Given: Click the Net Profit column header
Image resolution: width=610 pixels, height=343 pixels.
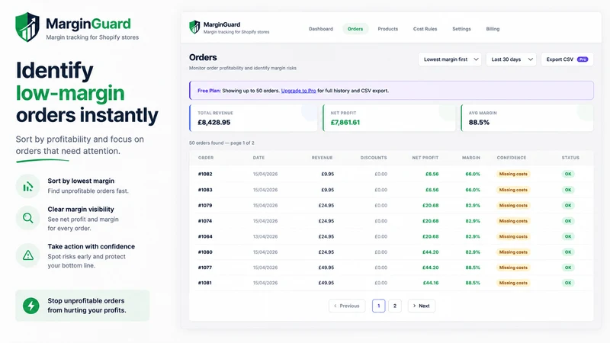Looking at the screenshot, I should click(425, 158).
